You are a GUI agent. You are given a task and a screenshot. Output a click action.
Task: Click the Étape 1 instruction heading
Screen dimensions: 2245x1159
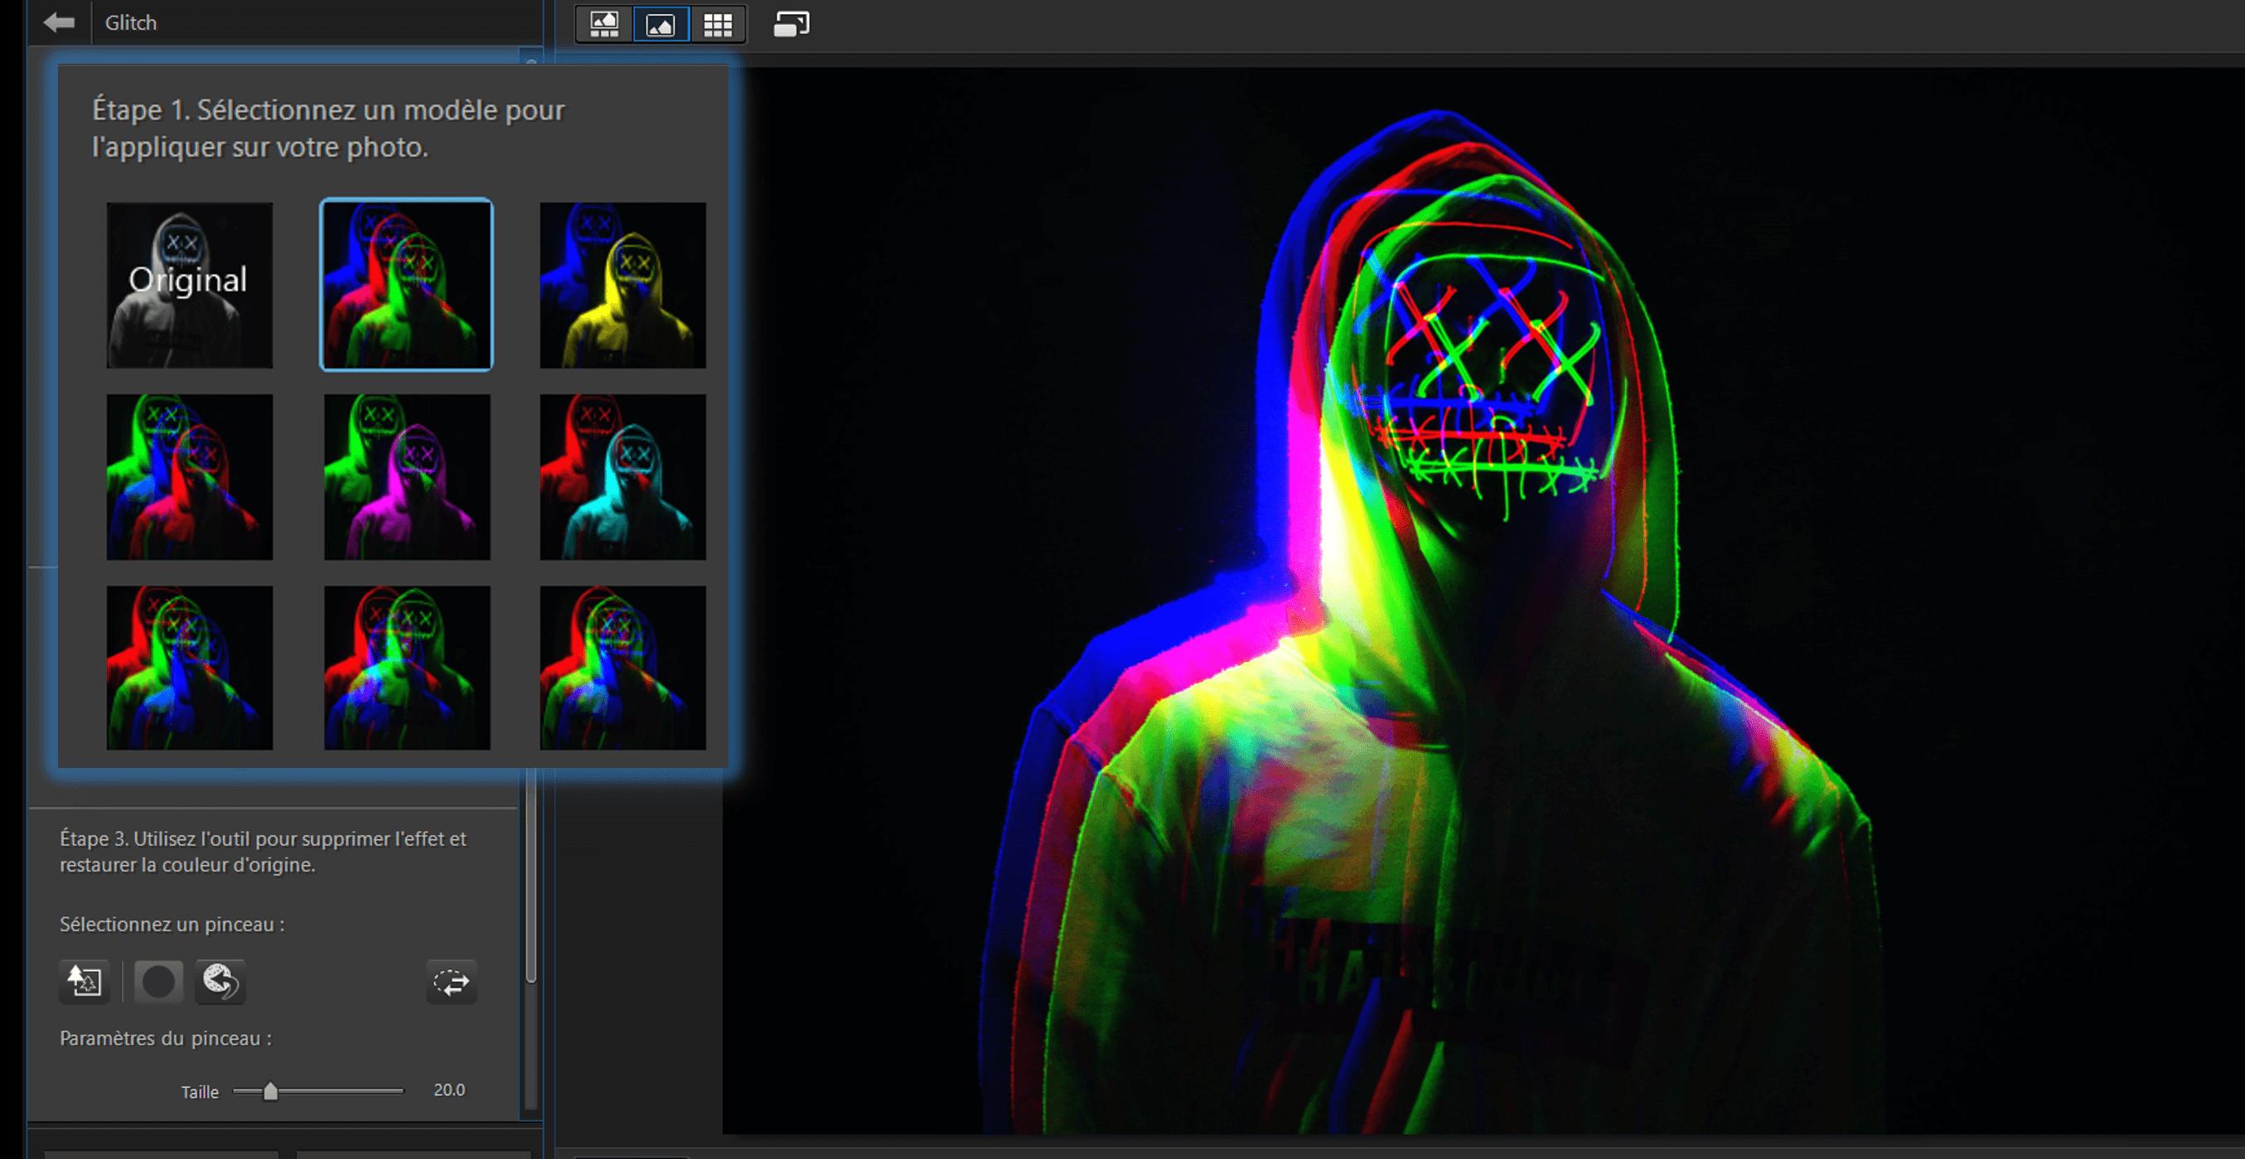click(x=328, y=128)
